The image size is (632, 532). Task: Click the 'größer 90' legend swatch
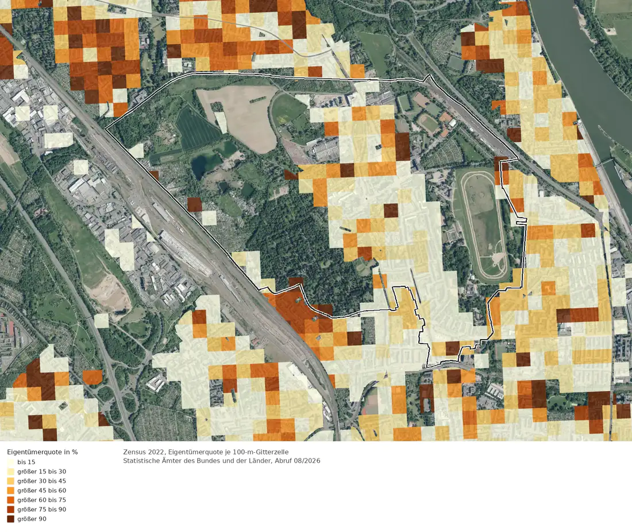(10, 519)
